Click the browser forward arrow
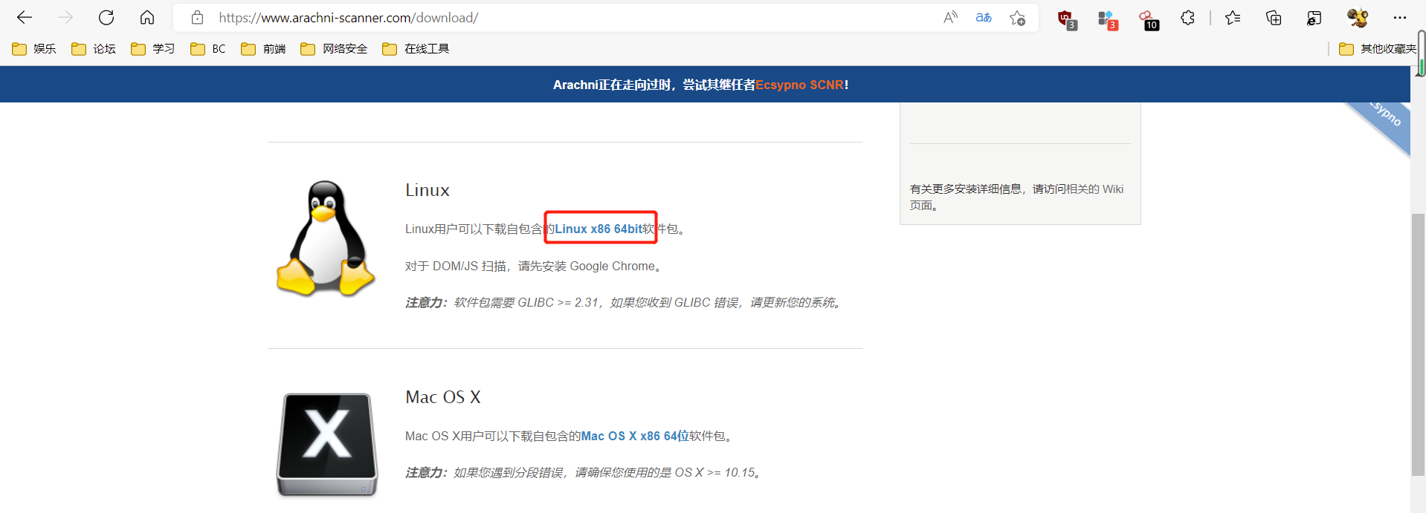Image resolution: width=1426 pixels, height=513 pixels. [65, 18]
